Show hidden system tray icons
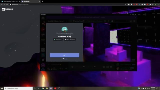160x90 pixels. click(141, 88)
